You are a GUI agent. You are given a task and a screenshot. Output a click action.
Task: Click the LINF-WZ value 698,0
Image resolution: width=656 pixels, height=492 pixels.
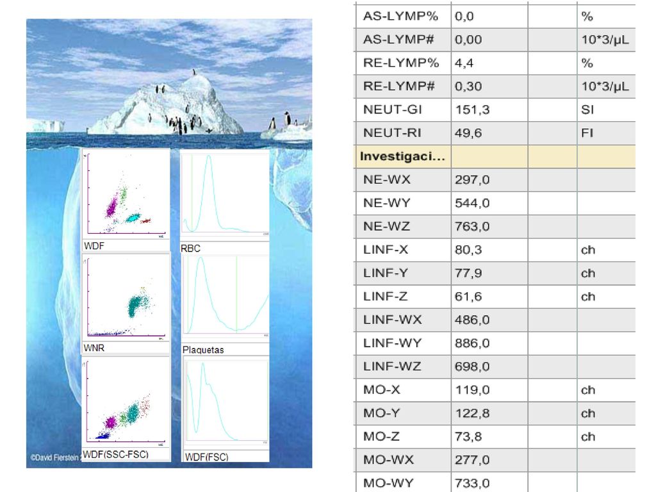pos(472,366)
